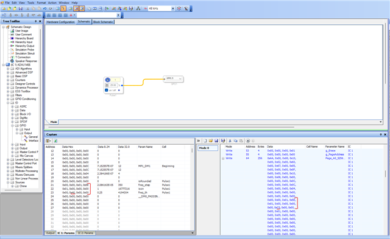Toggle the highlighted freeze toolbar button
The image size is (390, 239).
click(63, 9)
